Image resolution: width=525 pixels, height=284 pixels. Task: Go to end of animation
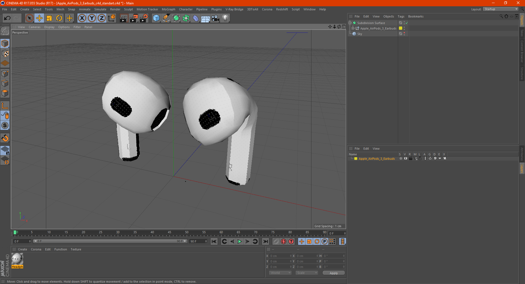pyautogui.click(x=265, y=241)
